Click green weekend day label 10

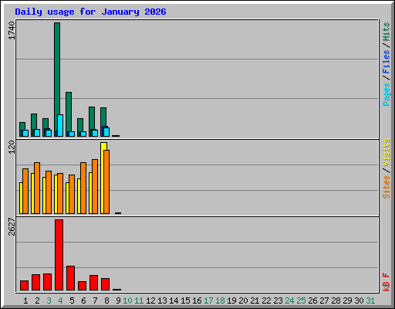[127, 301]
